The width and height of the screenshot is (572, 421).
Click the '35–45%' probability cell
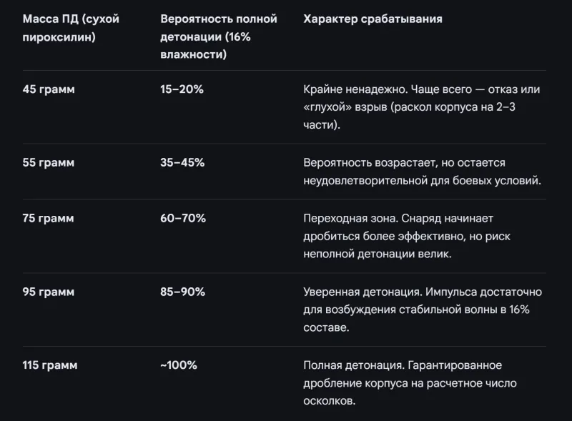point(182,162)
